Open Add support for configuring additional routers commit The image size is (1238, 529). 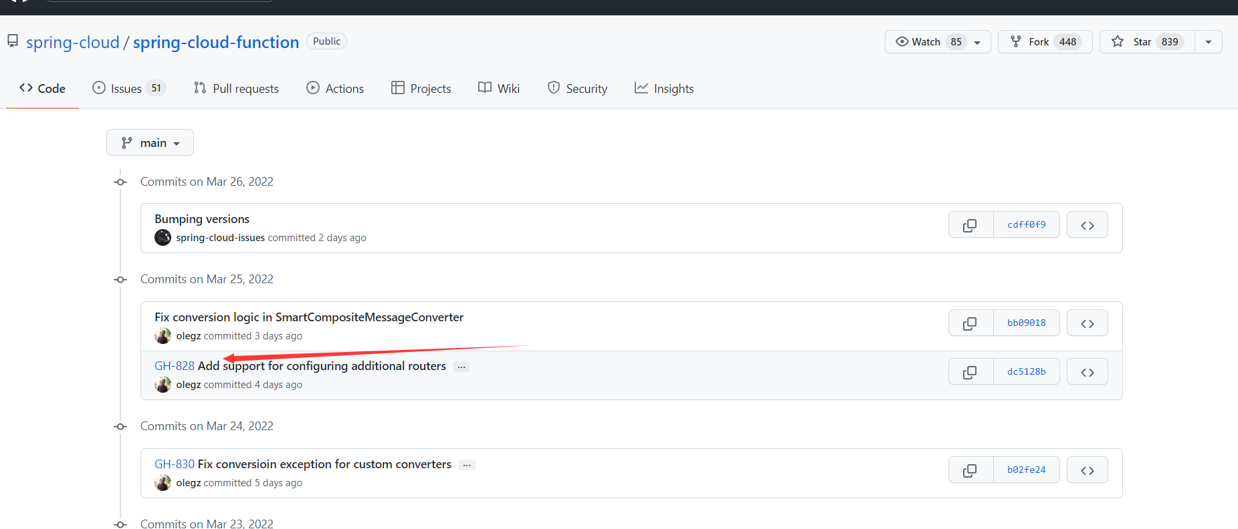322,366
